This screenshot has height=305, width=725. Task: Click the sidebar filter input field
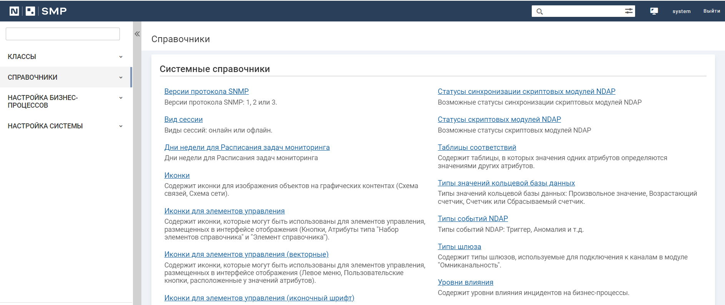[63, 34]
